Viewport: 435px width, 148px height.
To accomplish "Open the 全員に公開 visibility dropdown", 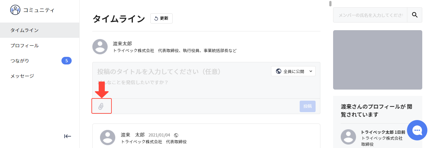I will 293,71.
